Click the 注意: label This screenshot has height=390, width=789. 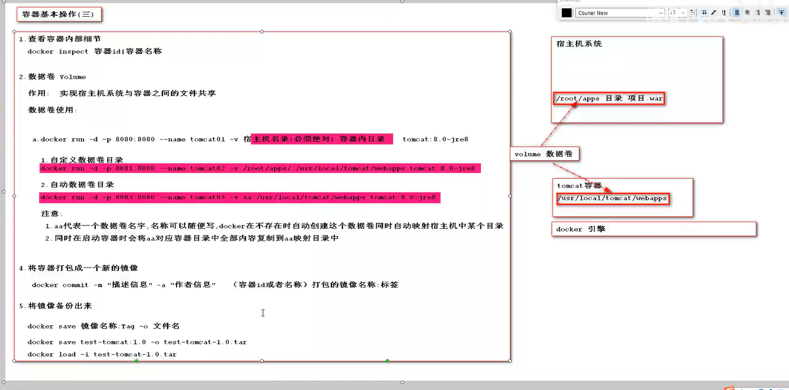pyautogui.click(x=52, y=214)
